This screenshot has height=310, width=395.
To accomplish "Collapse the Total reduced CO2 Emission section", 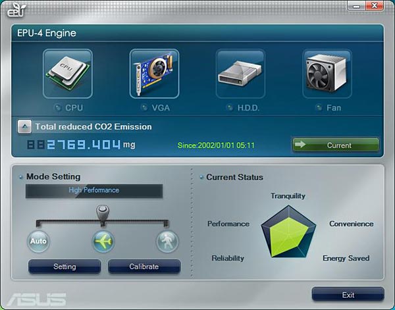I will click(24, 126).
